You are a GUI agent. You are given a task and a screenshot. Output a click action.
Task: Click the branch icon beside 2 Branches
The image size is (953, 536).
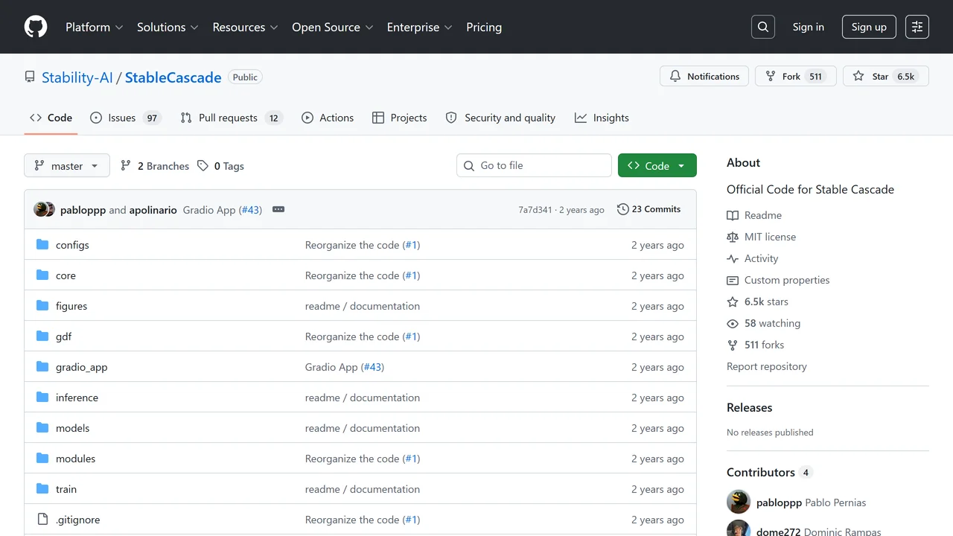[x=126, y=166]
